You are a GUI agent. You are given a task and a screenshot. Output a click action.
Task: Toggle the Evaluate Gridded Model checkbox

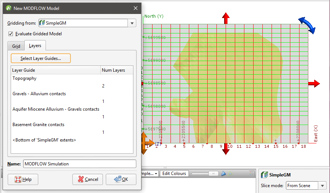point(10,34)
